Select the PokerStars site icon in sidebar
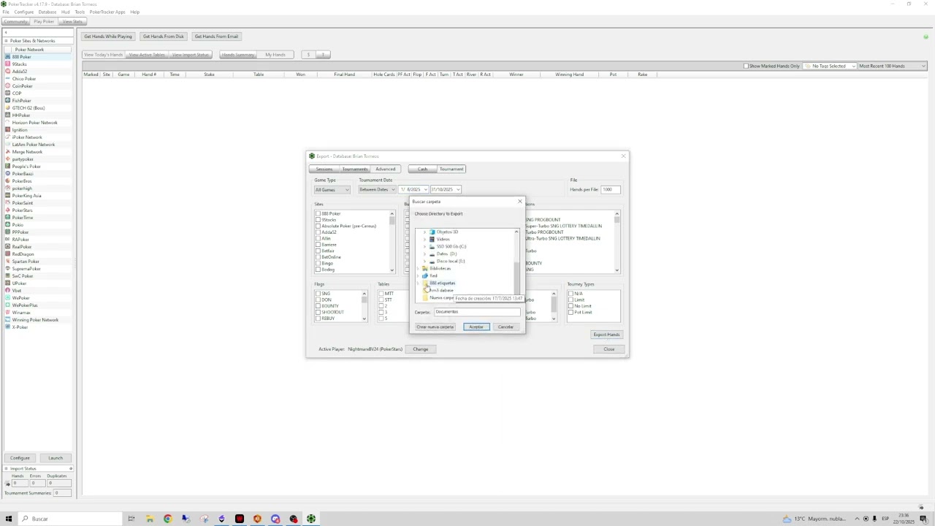935x526 pixels. [x=7, y=210]
